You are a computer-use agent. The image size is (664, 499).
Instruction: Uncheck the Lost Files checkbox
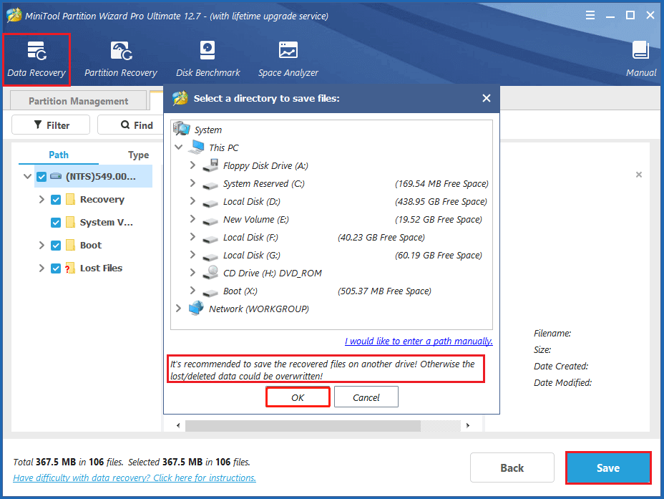[x=56, y=268]
